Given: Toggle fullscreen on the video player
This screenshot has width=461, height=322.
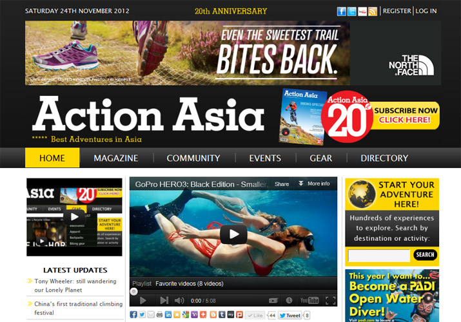Looking at the screenshot, I should coord(330,300).
